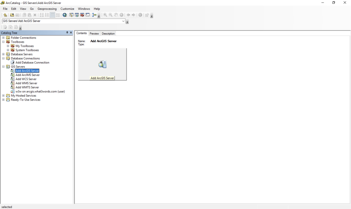This screenshot has height=209, width=351.
Task: Expand the Ready-To-Use Services node
Action: click(4, 100)
